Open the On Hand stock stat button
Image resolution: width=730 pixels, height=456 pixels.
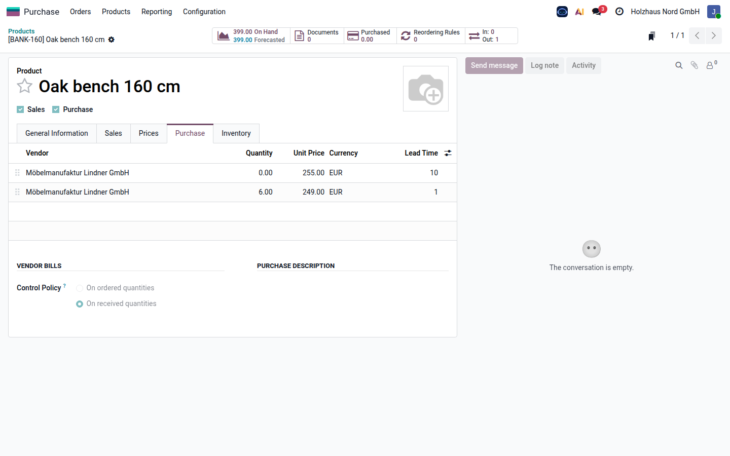tap(251, 36)
